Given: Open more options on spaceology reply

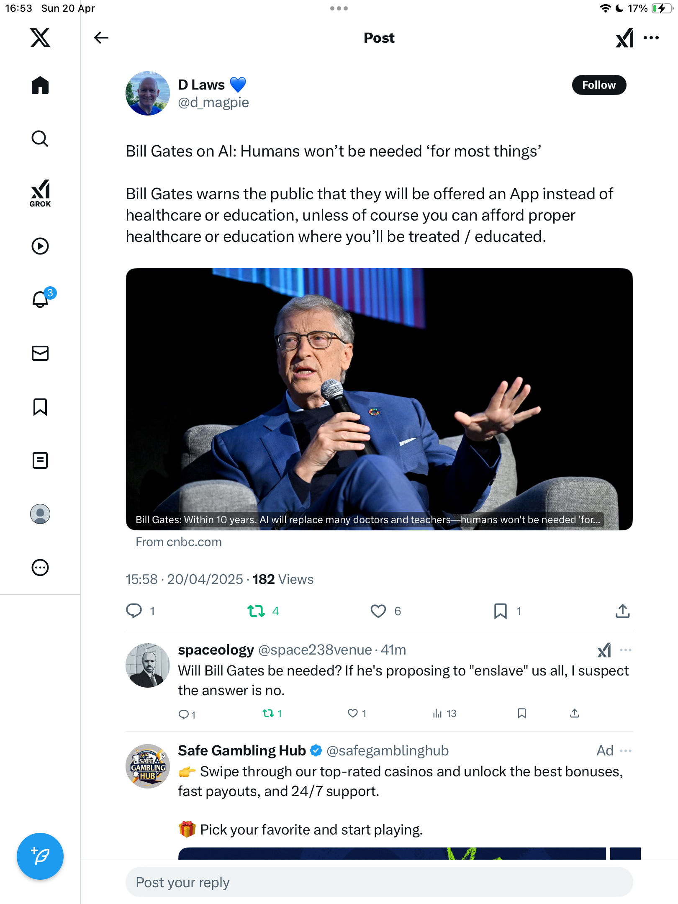Looking at the screenshot, I should pos(626,650).
